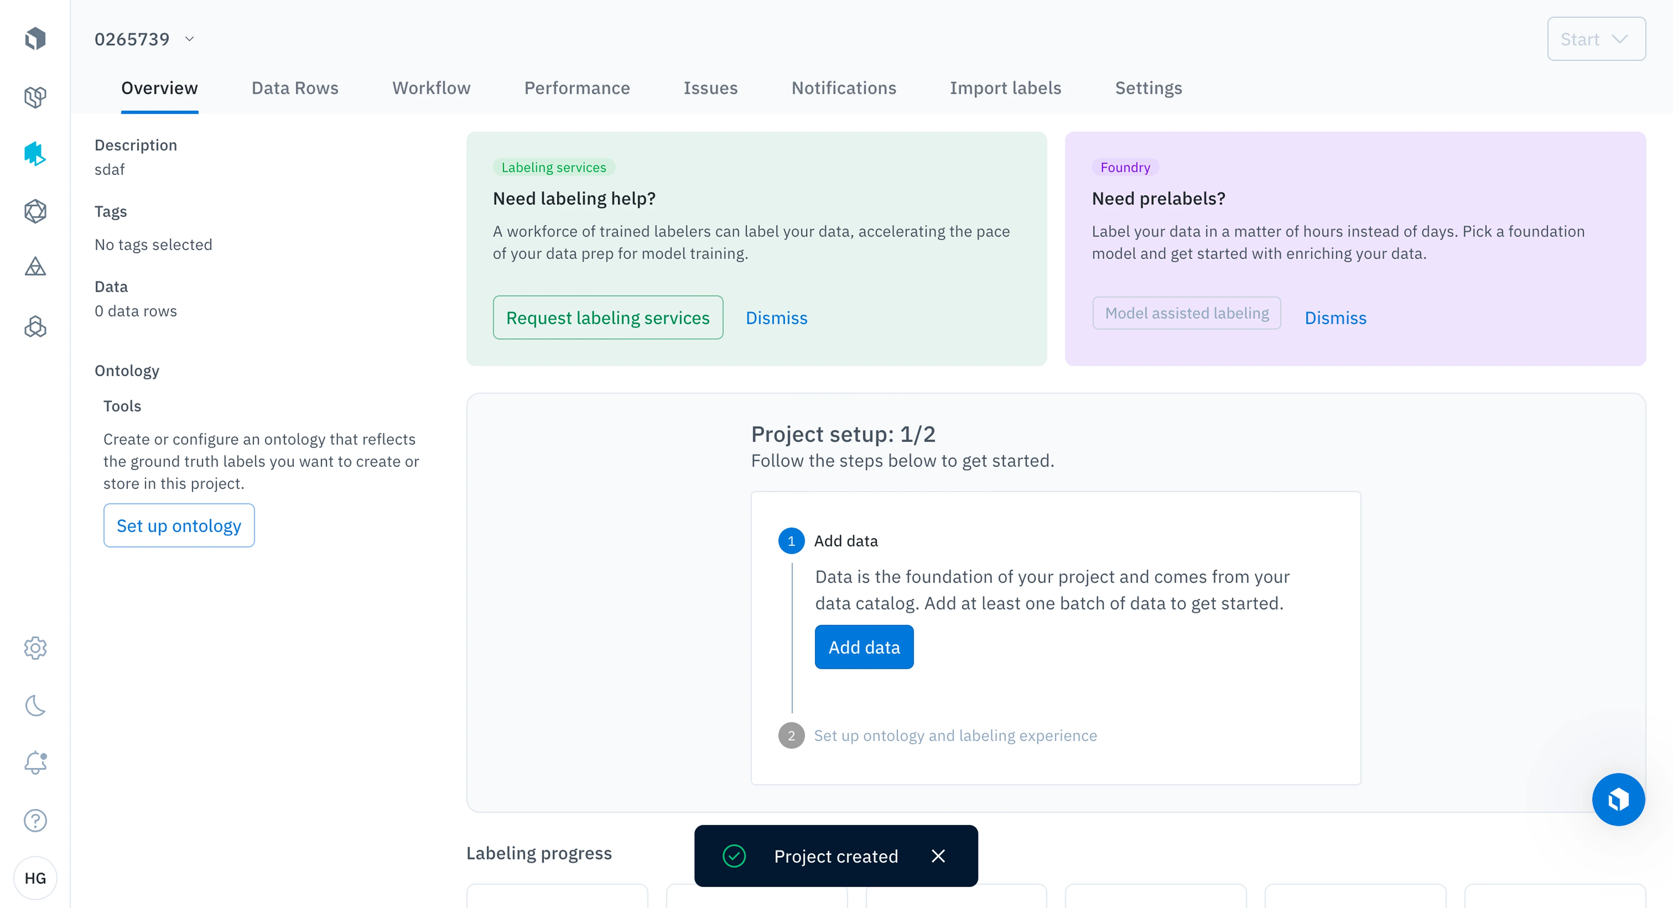Open Schema from the triangle sidebar icon
The height and width of the screenshot is (908, 1673).
[x=35, y=267]
